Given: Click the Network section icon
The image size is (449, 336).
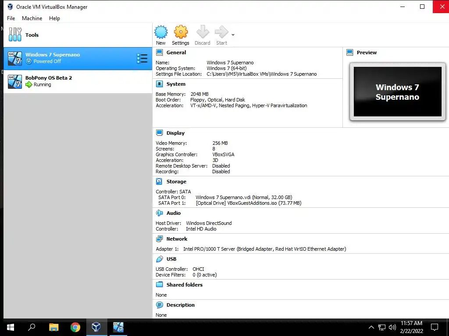Looking at the screenshot, I should pyautogui.click(x=160, y=238).
